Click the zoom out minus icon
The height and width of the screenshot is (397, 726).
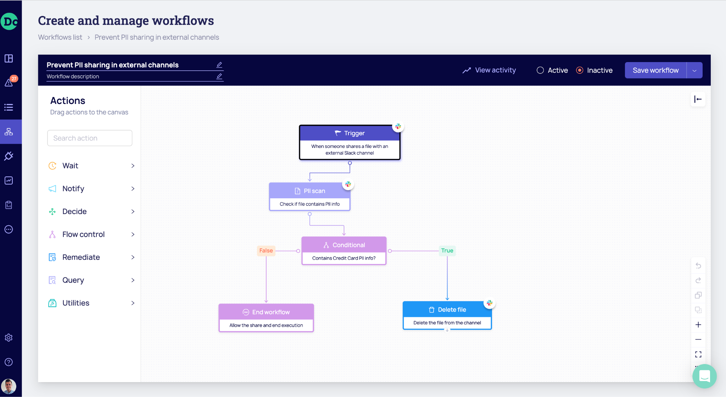pyautogui.click(x=698, y=340)
